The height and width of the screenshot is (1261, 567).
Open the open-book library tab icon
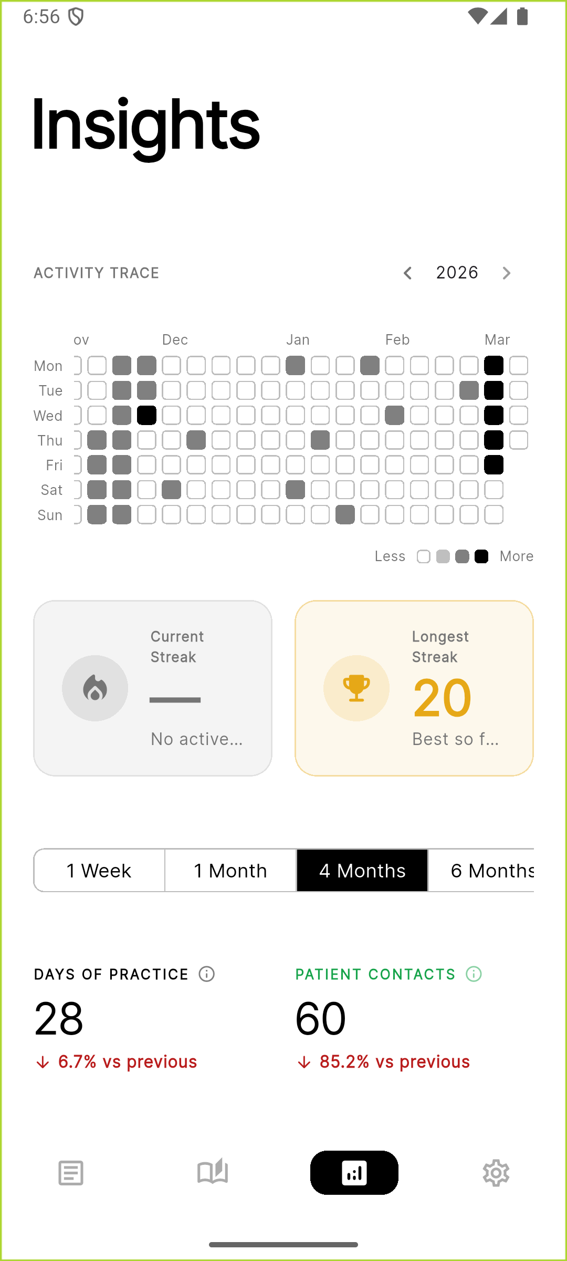click(x=213, y=1173)
